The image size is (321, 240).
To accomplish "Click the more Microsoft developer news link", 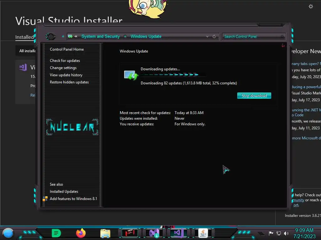I will 306,138.
